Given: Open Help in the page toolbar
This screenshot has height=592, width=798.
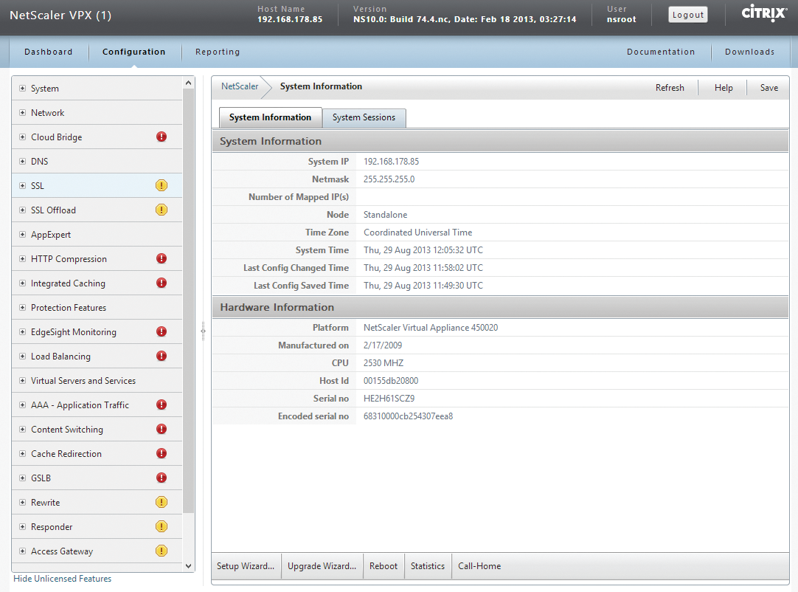Looking at the screenshot, I should [724, 88].
